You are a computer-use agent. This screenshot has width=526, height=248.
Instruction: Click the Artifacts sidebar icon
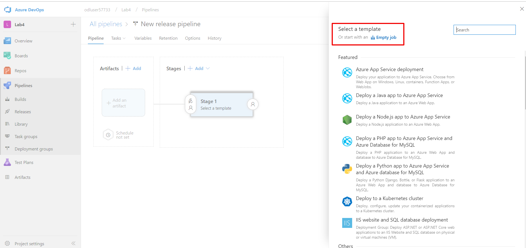pyautogui.click(x=7, y=177)
